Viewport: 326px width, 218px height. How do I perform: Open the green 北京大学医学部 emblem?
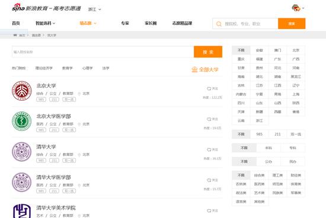[21, 121]
